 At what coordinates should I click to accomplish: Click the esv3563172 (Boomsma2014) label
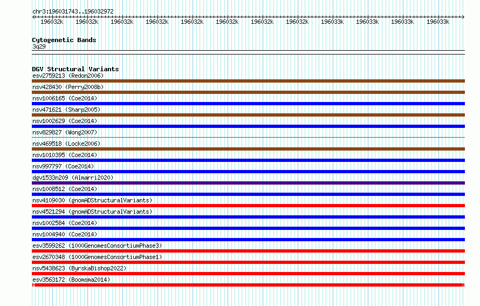tap(71, 280)
